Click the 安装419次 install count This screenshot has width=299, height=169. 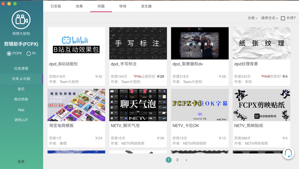coord(57,77)
